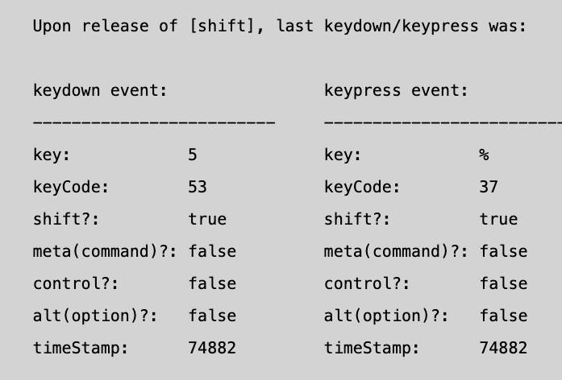Click the keydown key value "5"
The image size is (562, 380).
tap(193, 155)
